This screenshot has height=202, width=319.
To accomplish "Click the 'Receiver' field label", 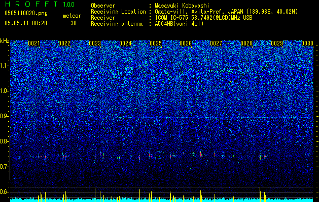I will coord(103,18).
